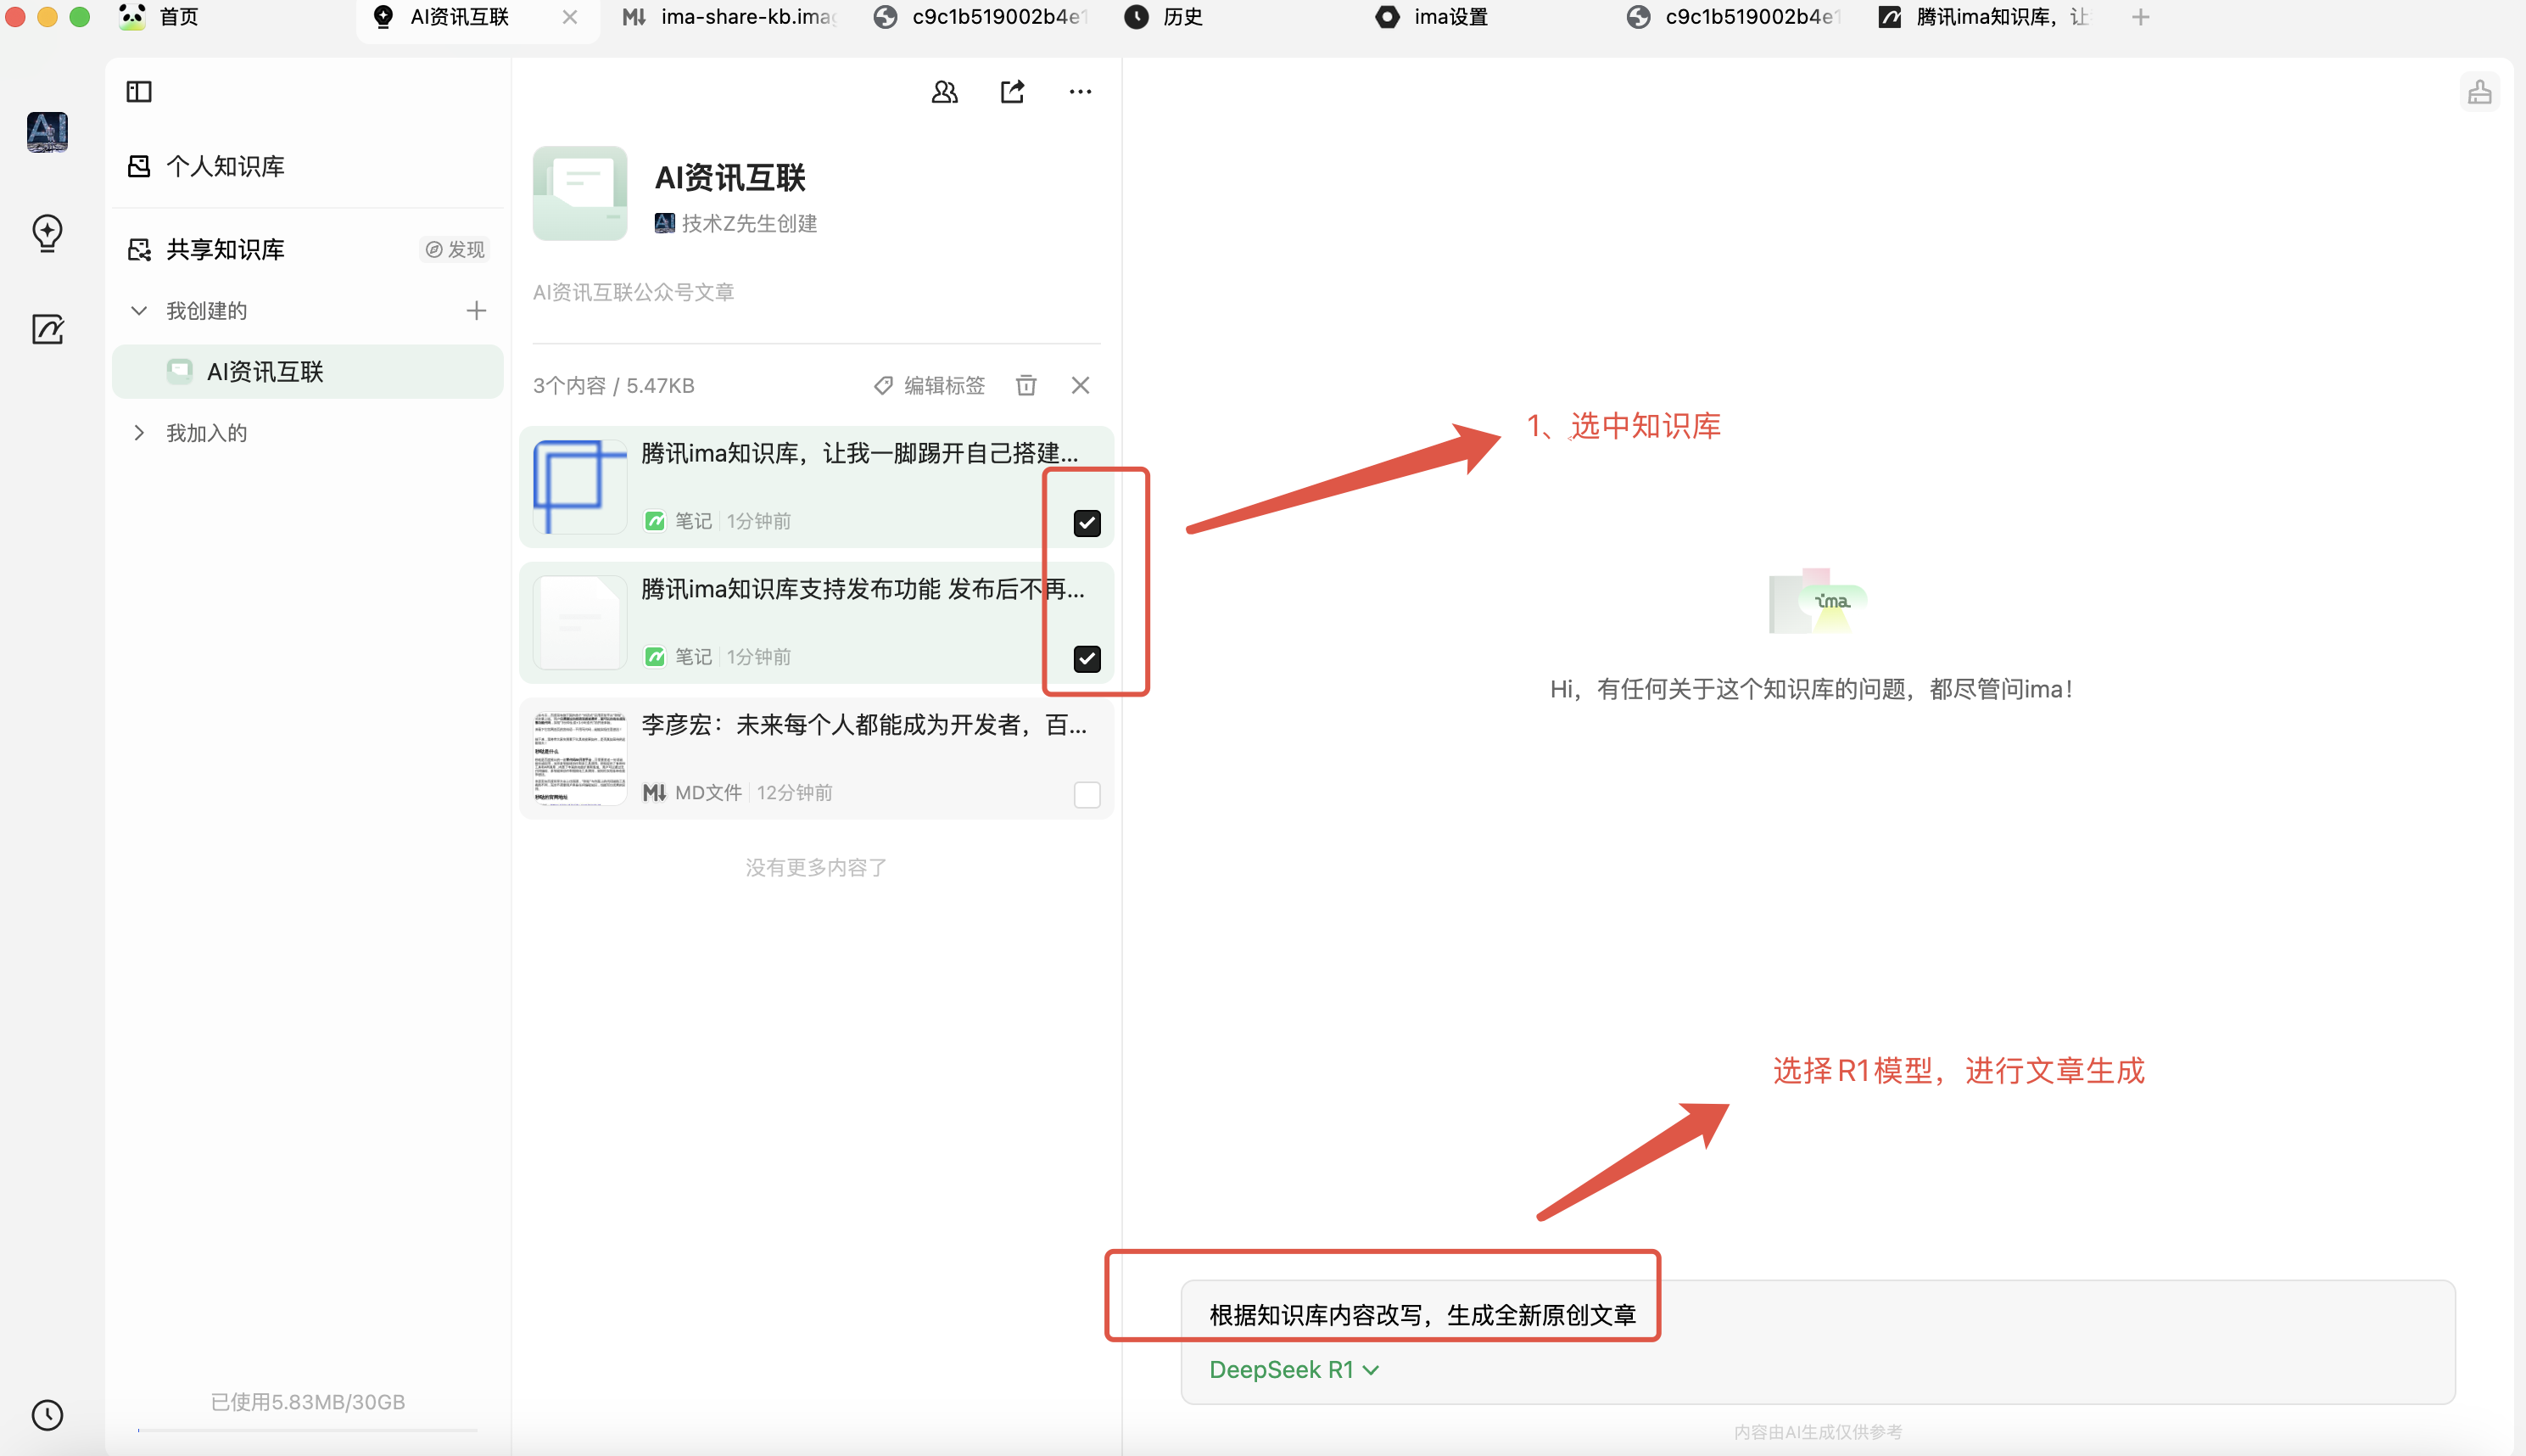The image size is (2526, 1456).
Task: Open the first 腾讯ima知识库 note thumbnail
Action: coord(580,487)
